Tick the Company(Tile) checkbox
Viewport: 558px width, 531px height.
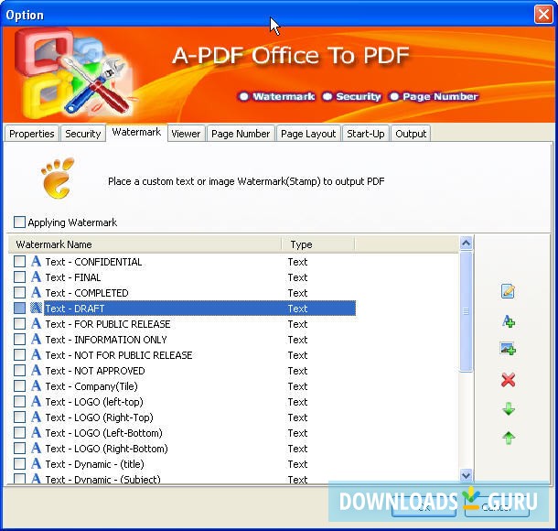19,386
